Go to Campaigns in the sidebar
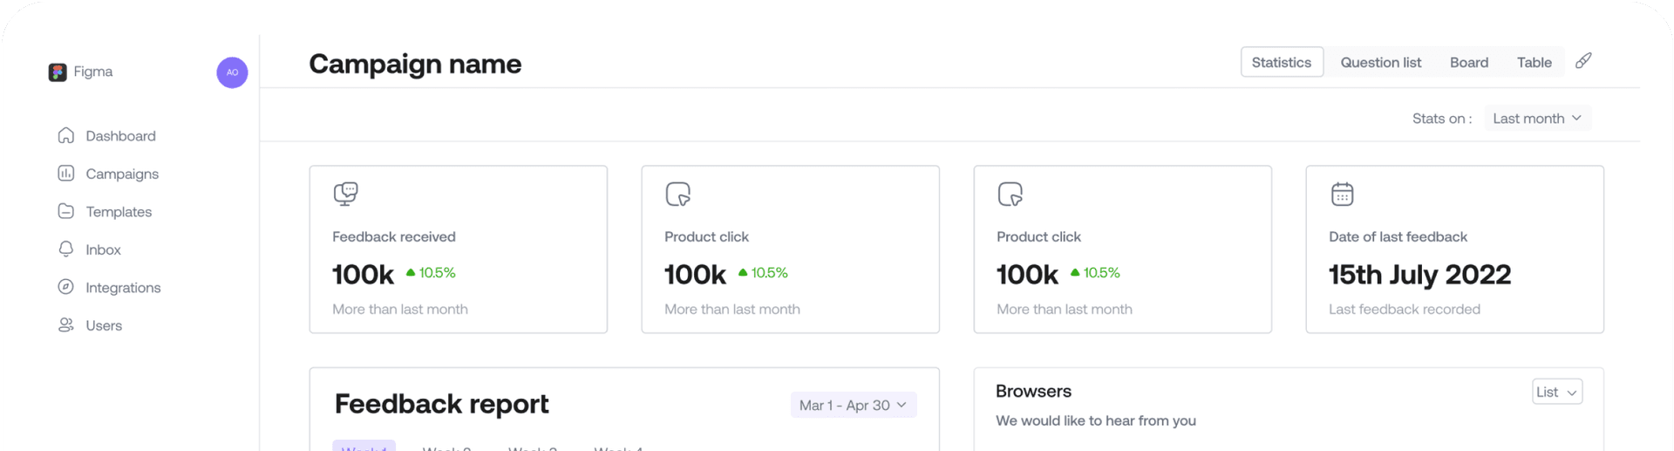 coord(122,174)
